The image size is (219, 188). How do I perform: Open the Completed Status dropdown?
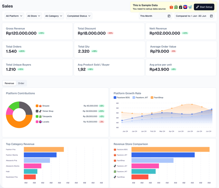pyautogui.click(x=79, y=16)
